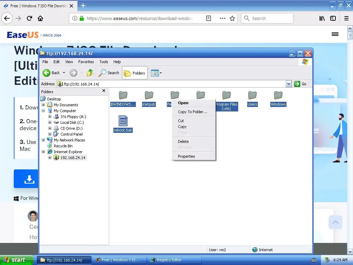Select the Windows folder icon
This screenshot has height=265, width=353.
pos(278,95)
